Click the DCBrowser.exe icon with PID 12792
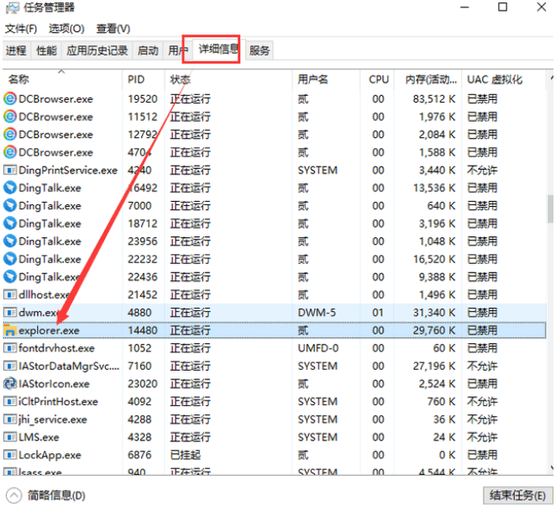Image resolution: width=556 pixels, height=507 pixels. [10, 135]
